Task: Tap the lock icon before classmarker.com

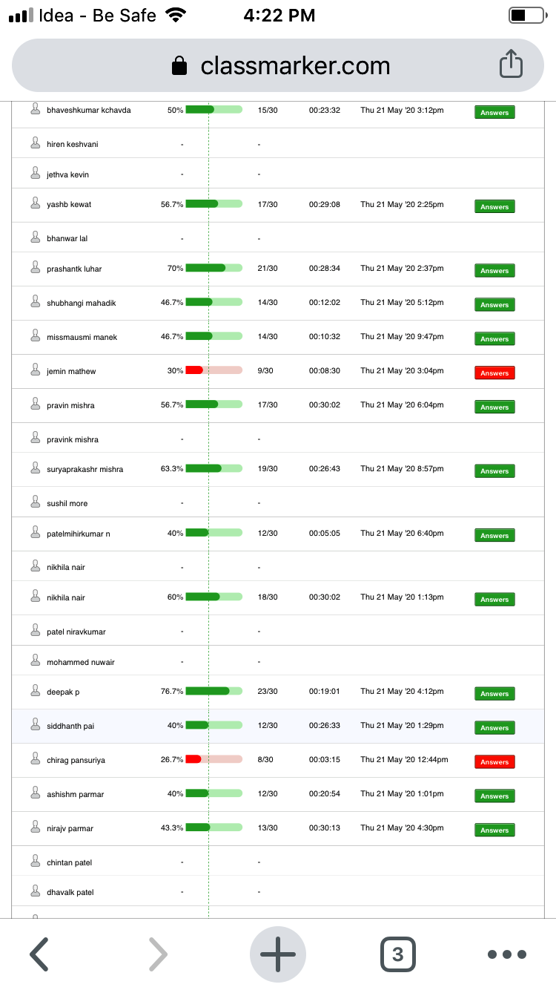Action: tap(179, 66)
